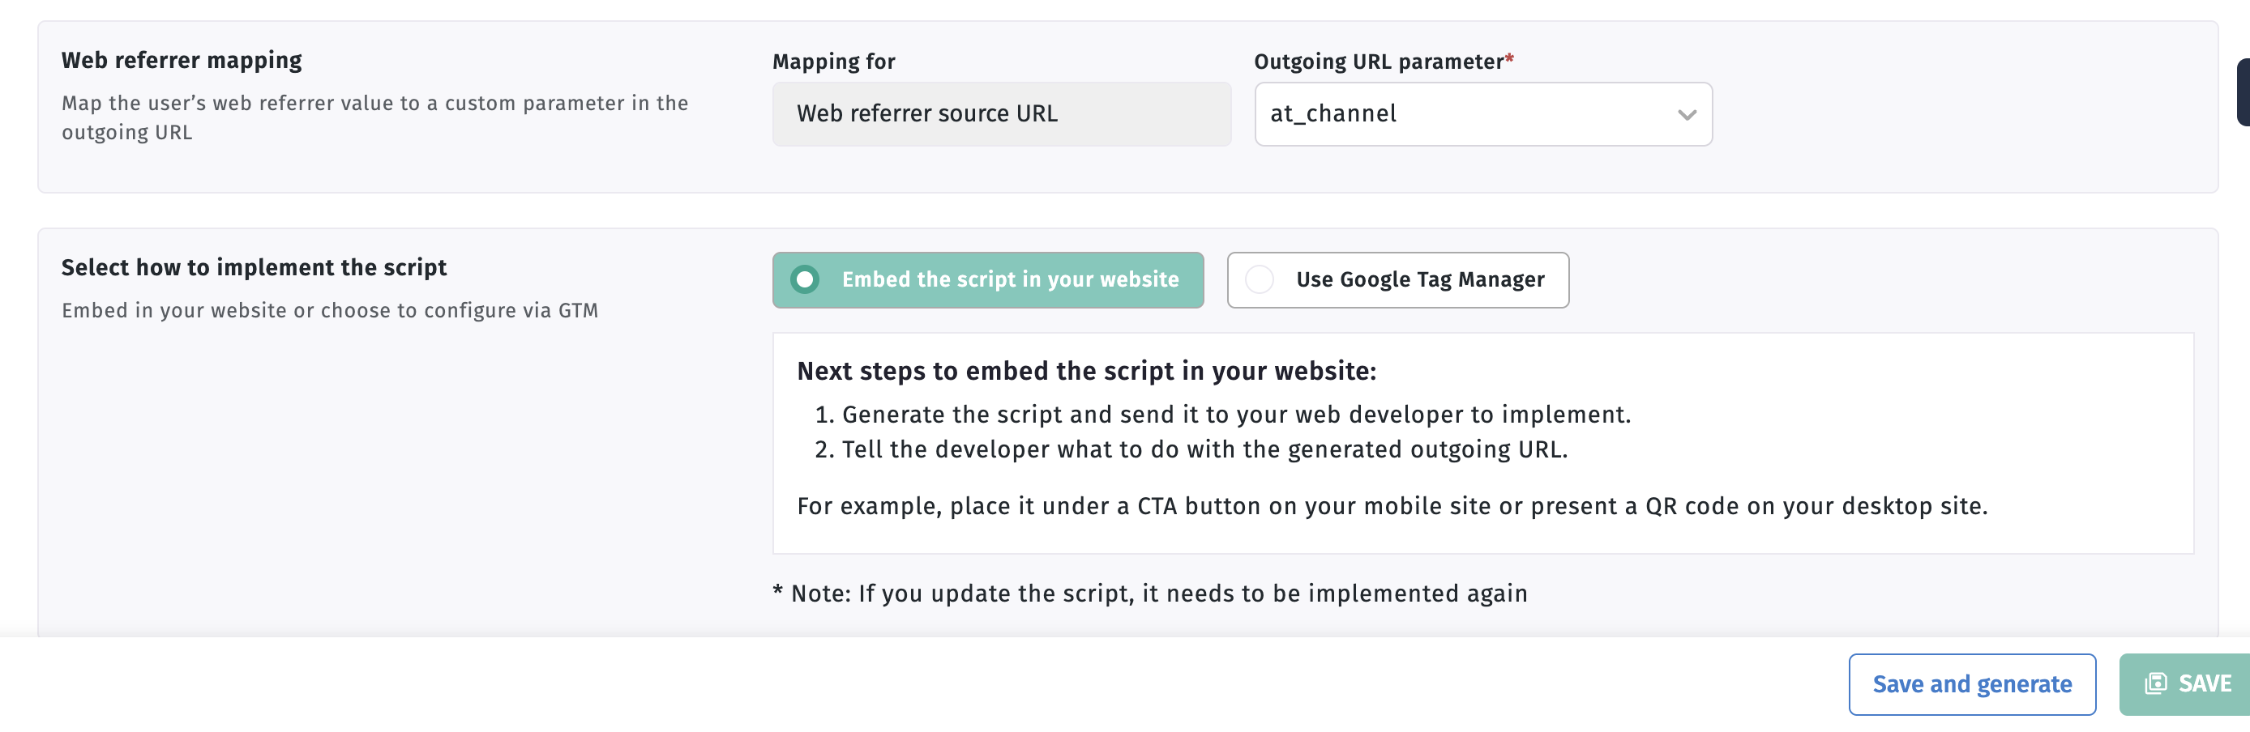Screen dimensions: 2250x732
Task: Click the Web referrer mapping heading
Action: [182, 60]
